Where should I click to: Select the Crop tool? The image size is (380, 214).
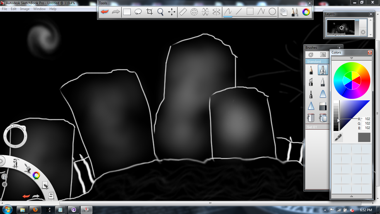(150, 12)
